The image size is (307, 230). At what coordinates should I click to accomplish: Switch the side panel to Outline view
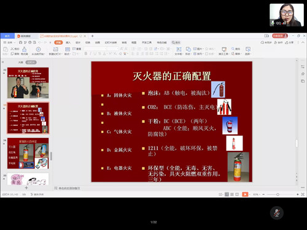tap(21, 63)
